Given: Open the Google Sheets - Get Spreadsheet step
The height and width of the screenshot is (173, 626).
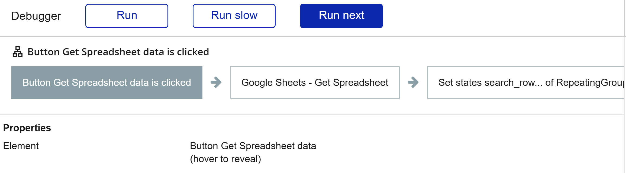Looking at the screenshot, I should point(315,83).
